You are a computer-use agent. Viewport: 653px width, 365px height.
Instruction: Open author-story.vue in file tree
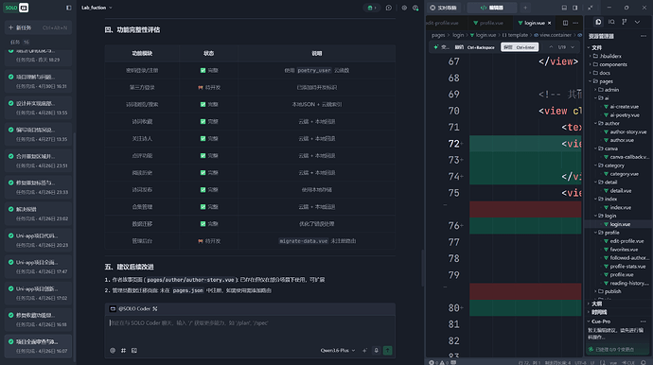click(628, 131)
